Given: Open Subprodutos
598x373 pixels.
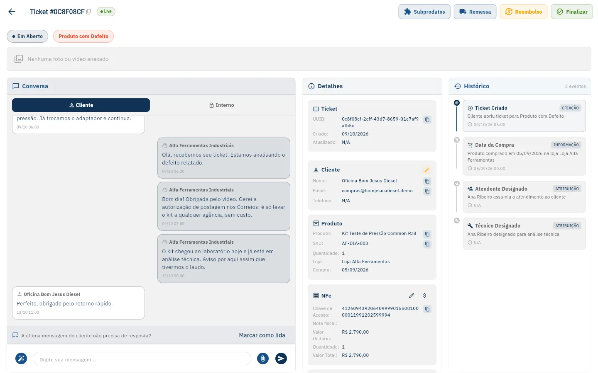Looking at the screenshot, I should 424,12.
